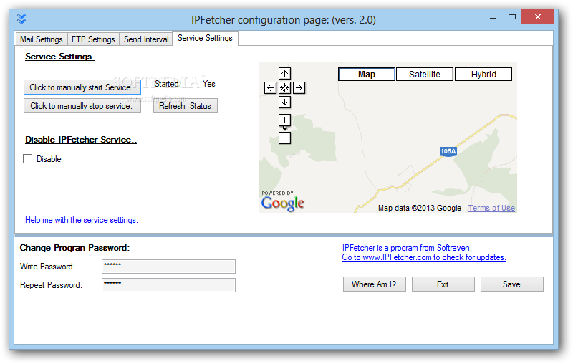Open the map Terms of Use link
This screenshot has width=573, height=364.
[491, 208]
